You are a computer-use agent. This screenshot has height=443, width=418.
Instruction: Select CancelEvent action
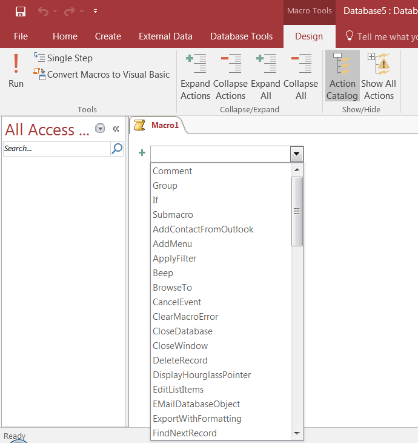221,302
